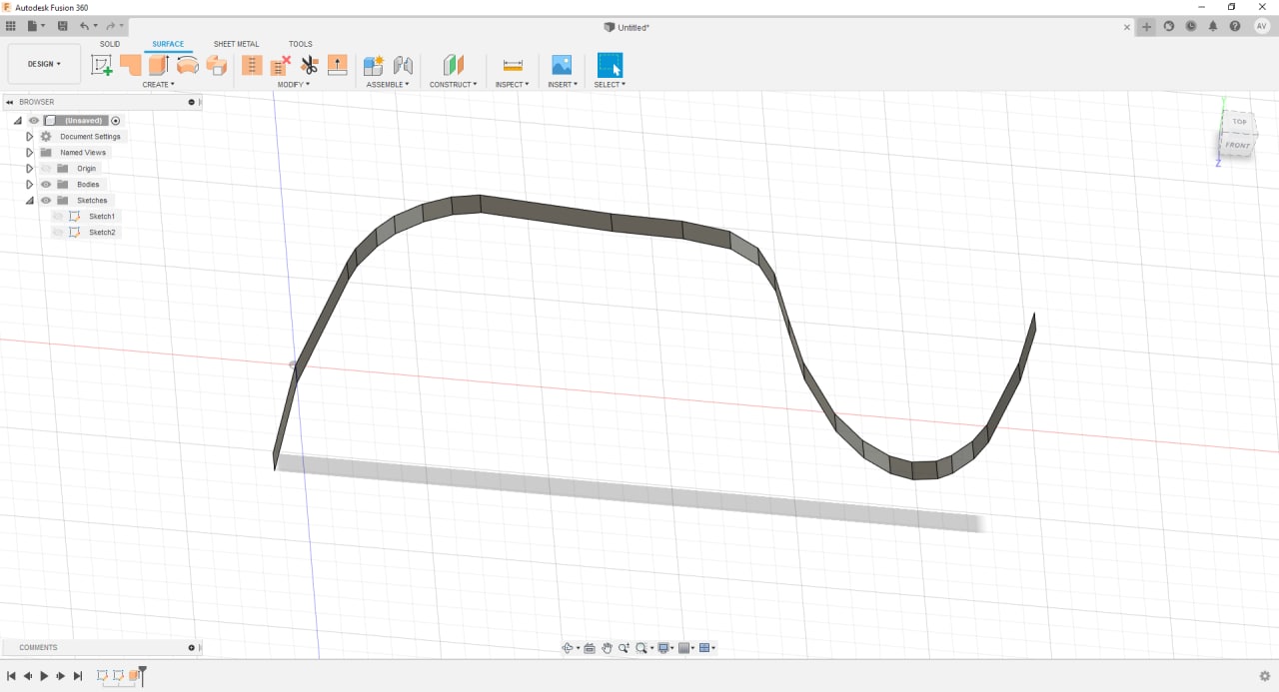Hide the Bodies folder via eye icon
The image size is (1279, 692).
pyautogui.click(x=46, y=185)
